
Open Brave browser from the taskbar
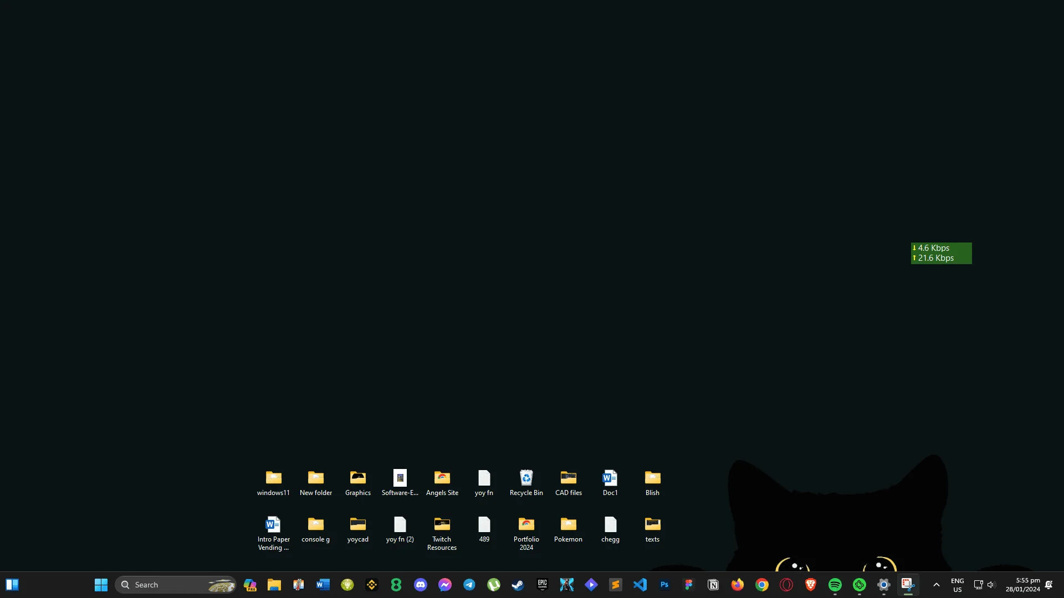[x=811, y=585]
